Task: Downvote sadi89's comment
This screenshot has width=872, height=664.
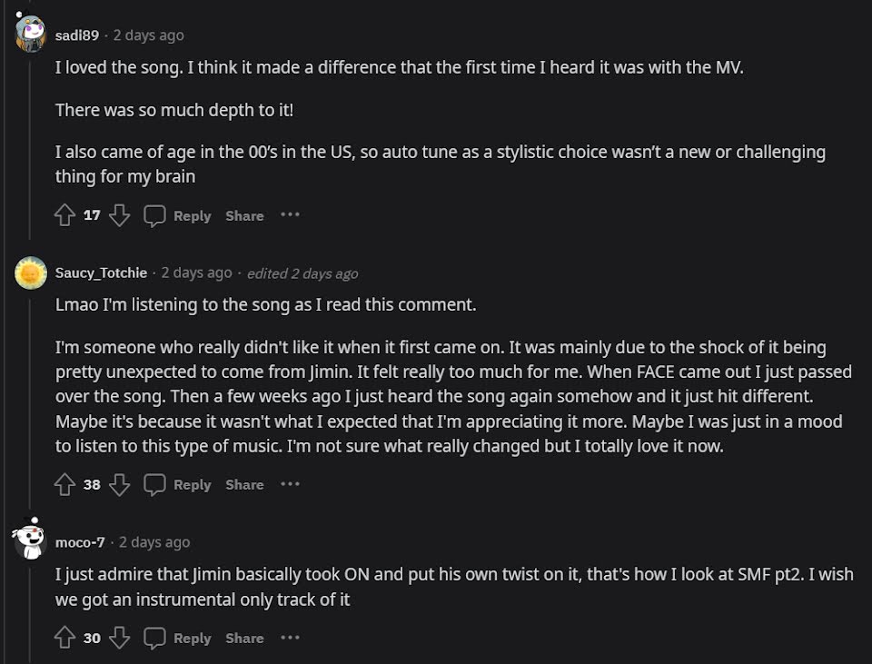Action: pyautogui.click(x=119, y=215)
